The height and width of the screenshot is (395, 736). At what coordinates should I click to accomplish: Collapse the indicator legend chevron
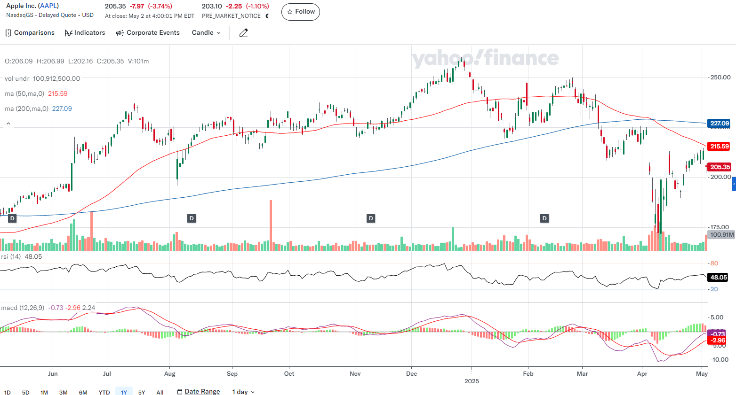click(x=8, y=124)
